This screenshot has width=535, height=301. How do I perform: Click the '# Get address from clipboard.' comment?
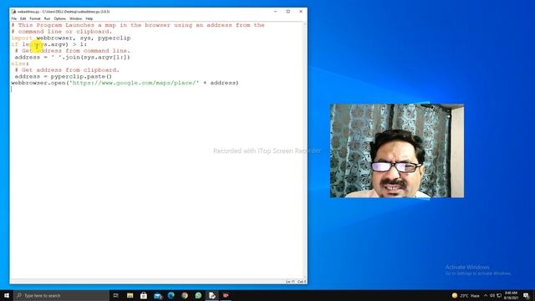coord(67,70)
